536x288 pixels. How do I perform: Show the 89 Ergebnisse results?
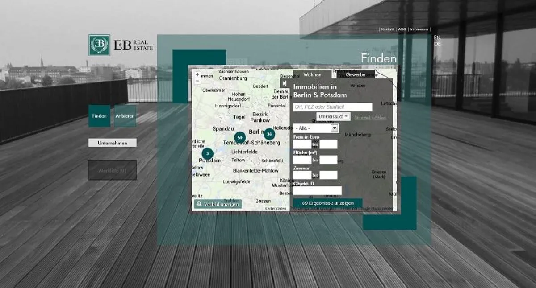coord(328,203)
